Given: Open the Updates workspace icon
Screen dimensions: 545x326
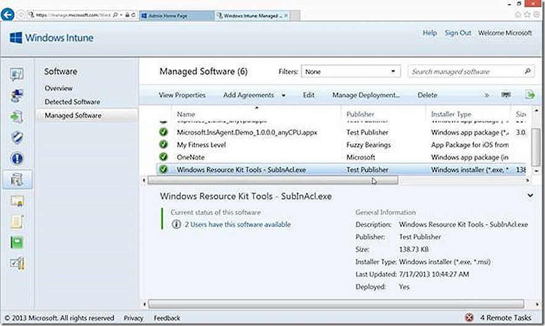Looking at the screenshot, I should coord(17,117).
